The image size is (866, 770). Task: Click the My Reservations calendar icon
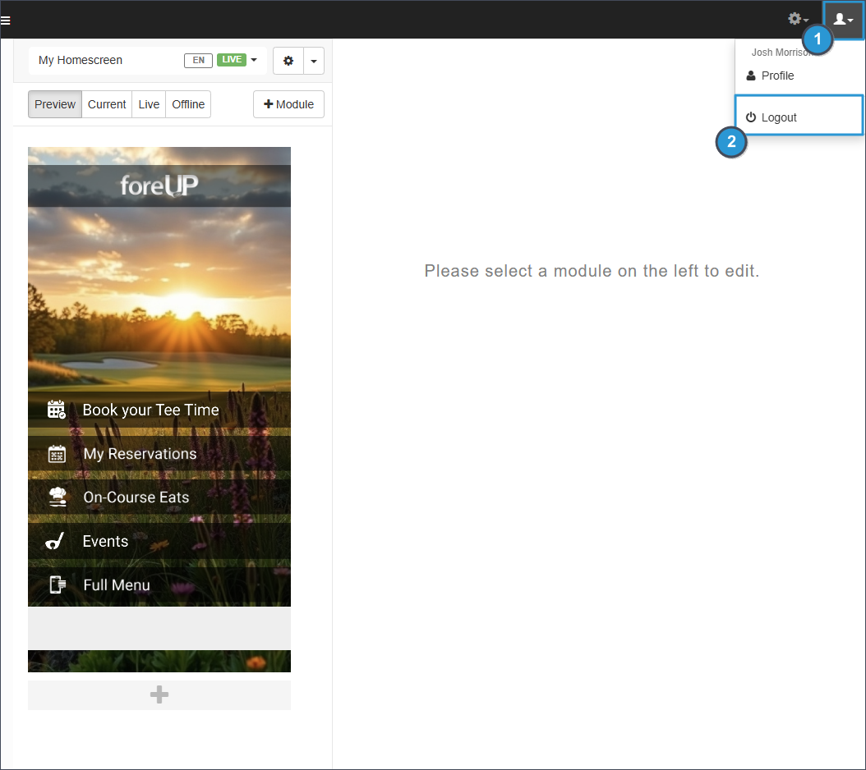point(57,454)
